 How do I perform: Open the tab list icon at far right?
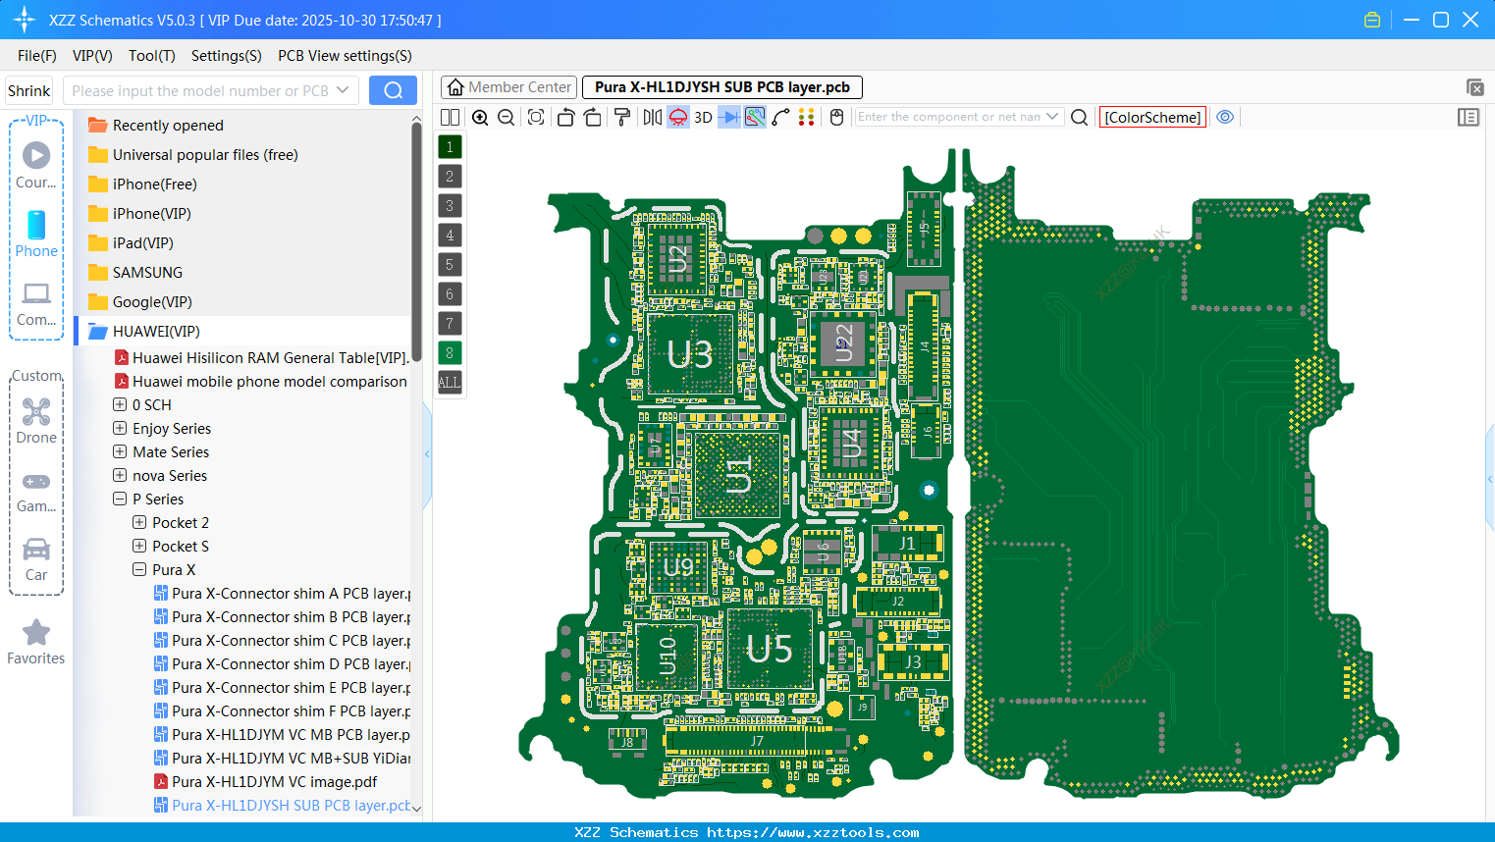point(1474,87)
